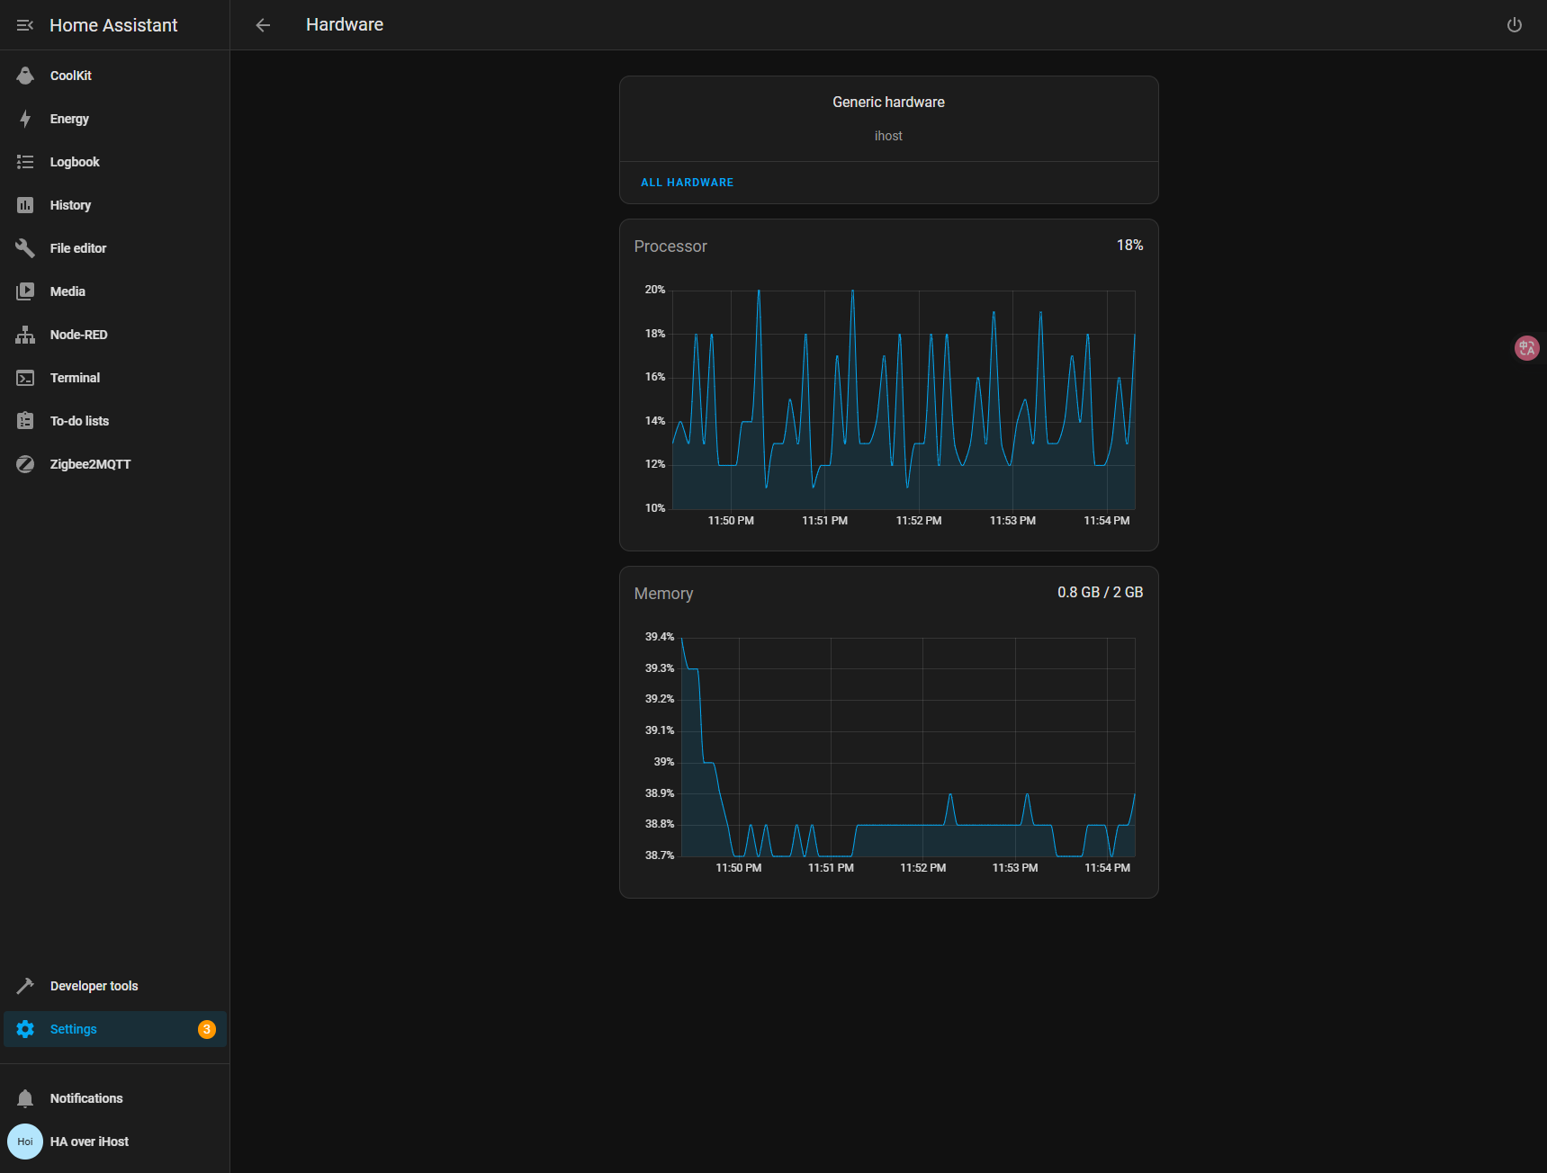Launch Terminal from the sidebar

(x=74, y=378)
